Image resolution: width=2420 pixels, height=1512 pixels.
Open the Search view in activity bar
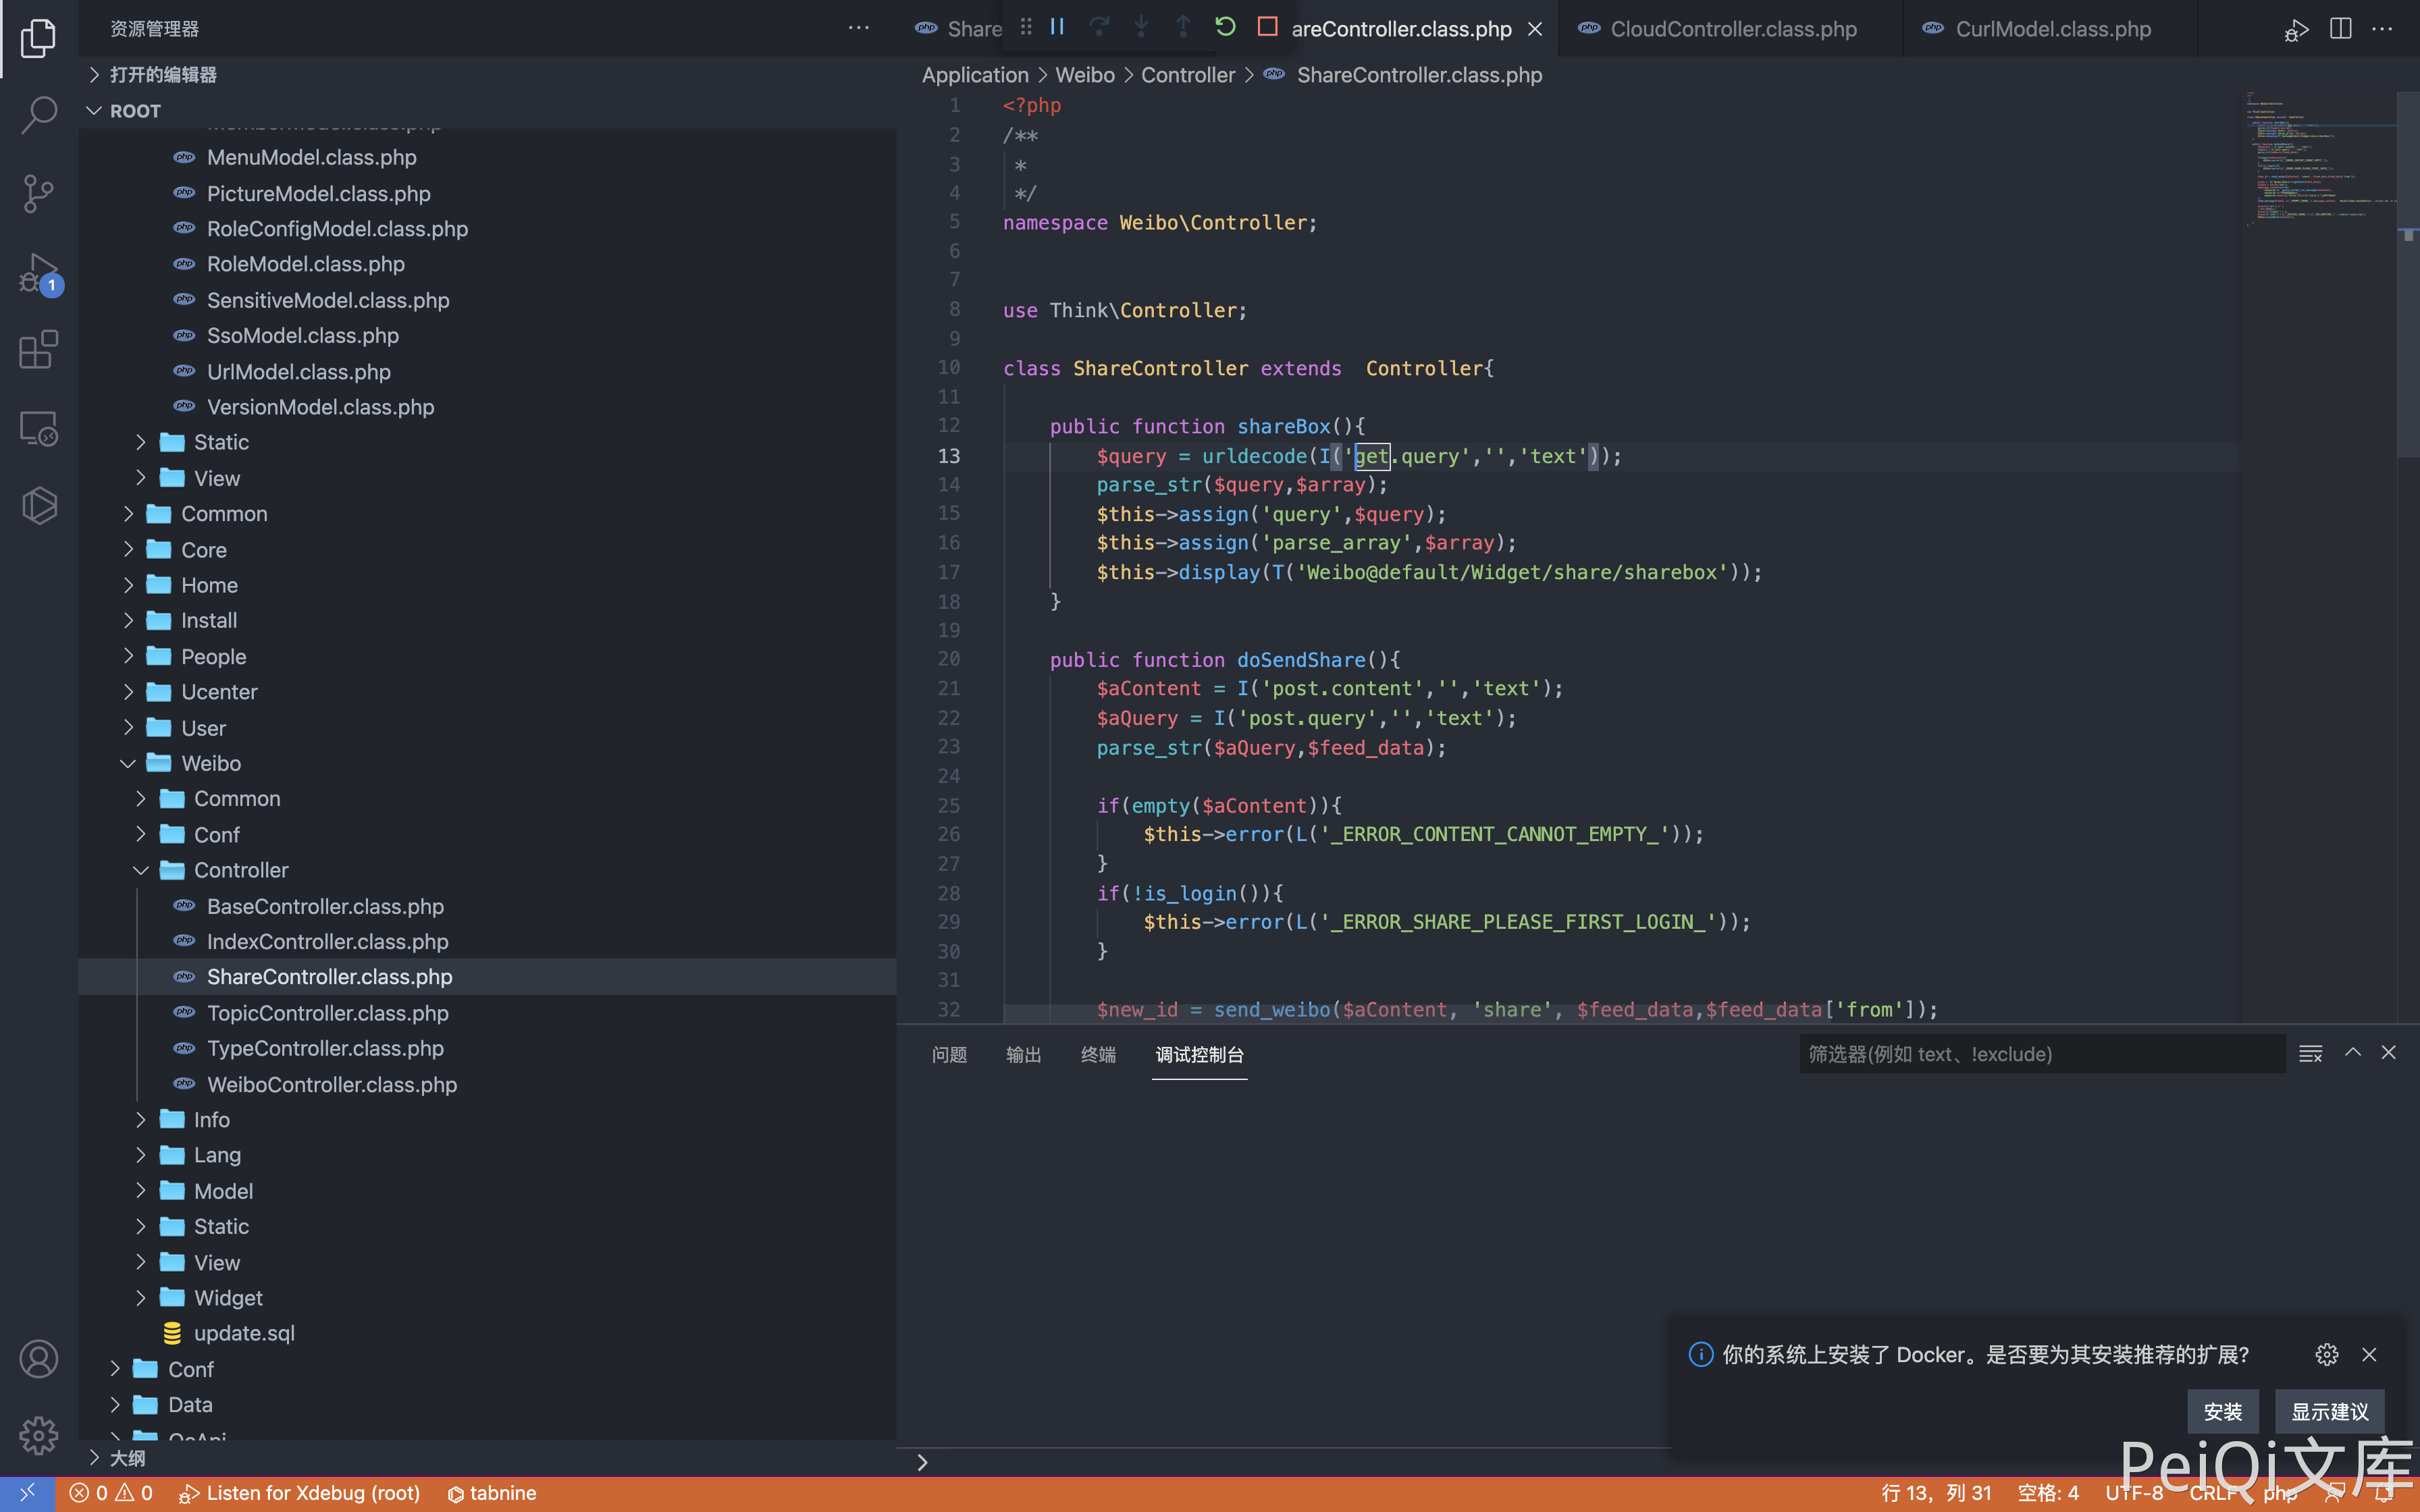[x=38, y=114]
